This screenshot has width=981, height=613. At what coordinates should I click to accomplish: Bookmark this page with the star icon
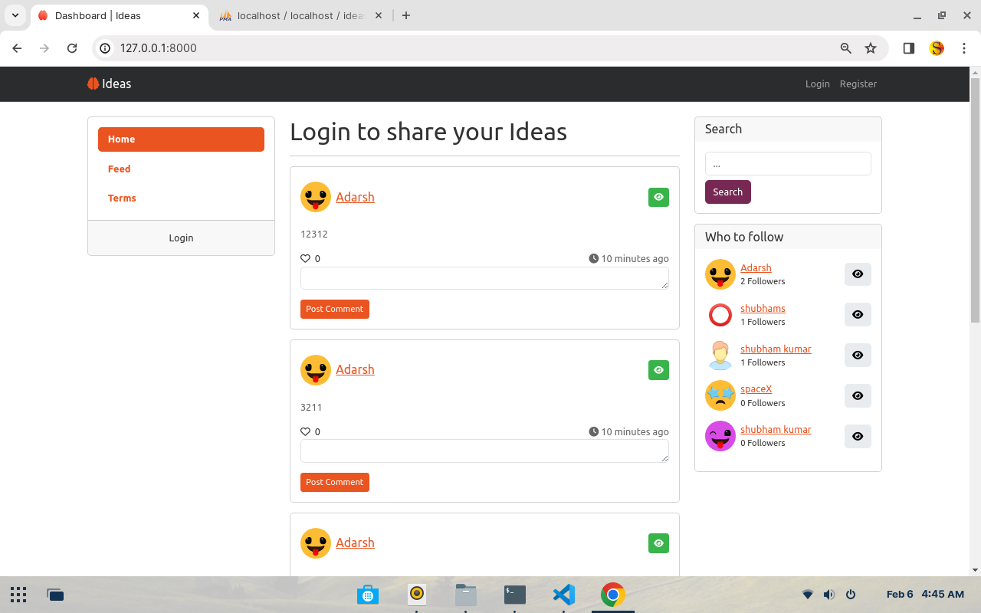pos(871,48)
